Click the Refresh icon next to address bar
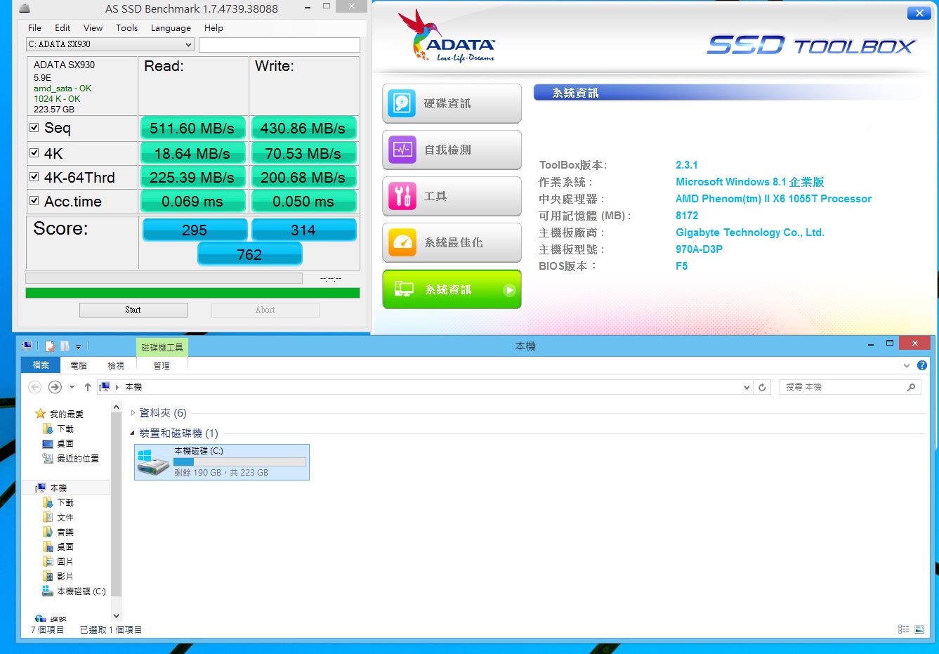The width and height of the screenshot is (939, 654). 762,387
